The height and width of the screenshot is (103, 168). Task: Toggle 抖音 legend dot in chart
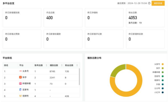click(x=162, y=84)
